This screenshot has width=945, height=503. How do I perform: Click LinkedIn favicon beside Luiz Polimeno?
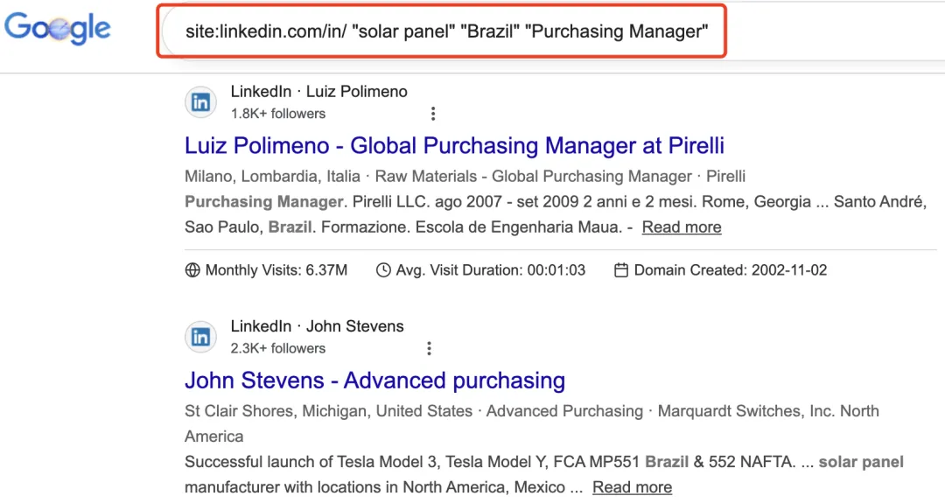tap(201, 102)
